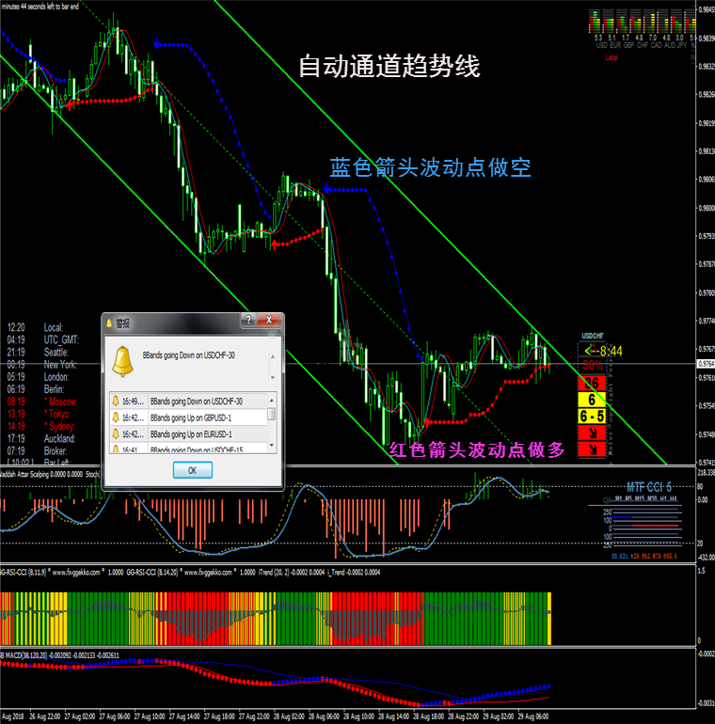Close the alert dialog with the X button
This screenshot has height=724, width=715.
tap(269, 320)
